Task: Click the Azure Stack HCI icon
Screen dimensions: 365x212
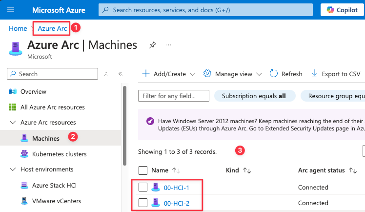Action: click(x=24, y=185)
